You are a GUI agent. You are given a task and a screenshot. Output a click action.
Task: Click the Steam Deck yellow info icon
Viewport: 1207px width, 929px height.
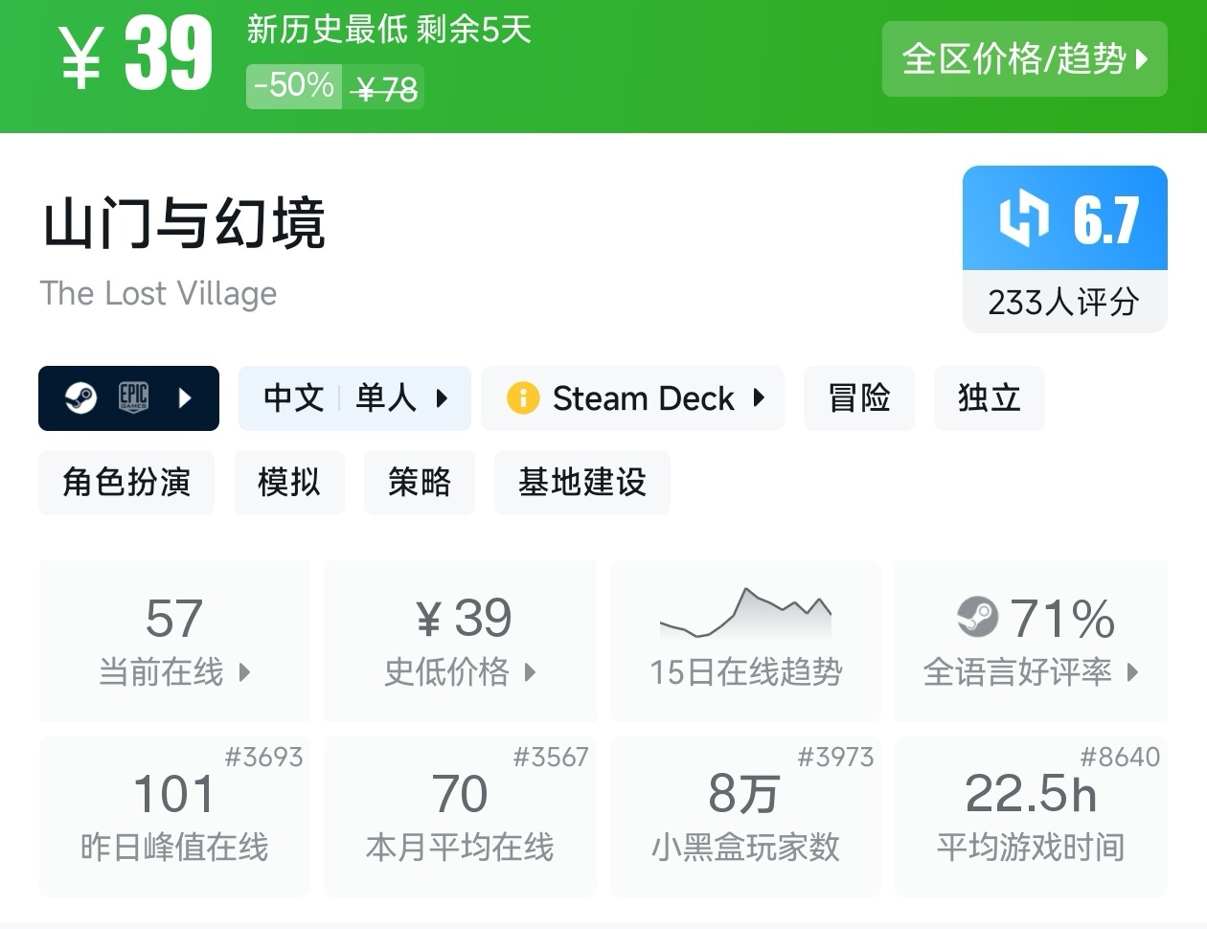[x=523, y=398]
